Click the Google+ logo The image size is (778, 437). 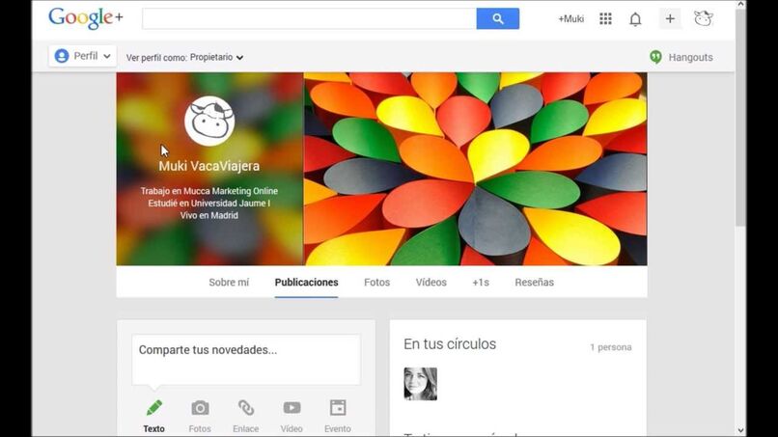click(x=85, y=18)
